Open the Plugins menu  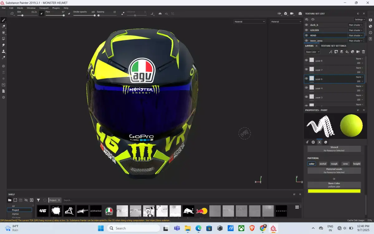click(56, 8)
